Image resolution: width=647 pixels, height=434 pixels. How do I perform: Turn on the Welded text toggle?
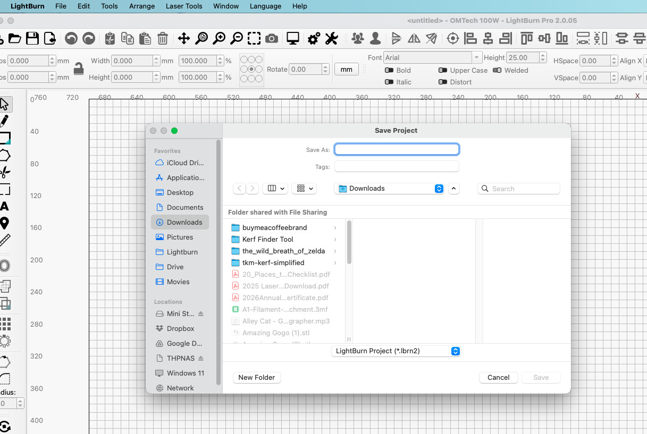coord(497,70)
